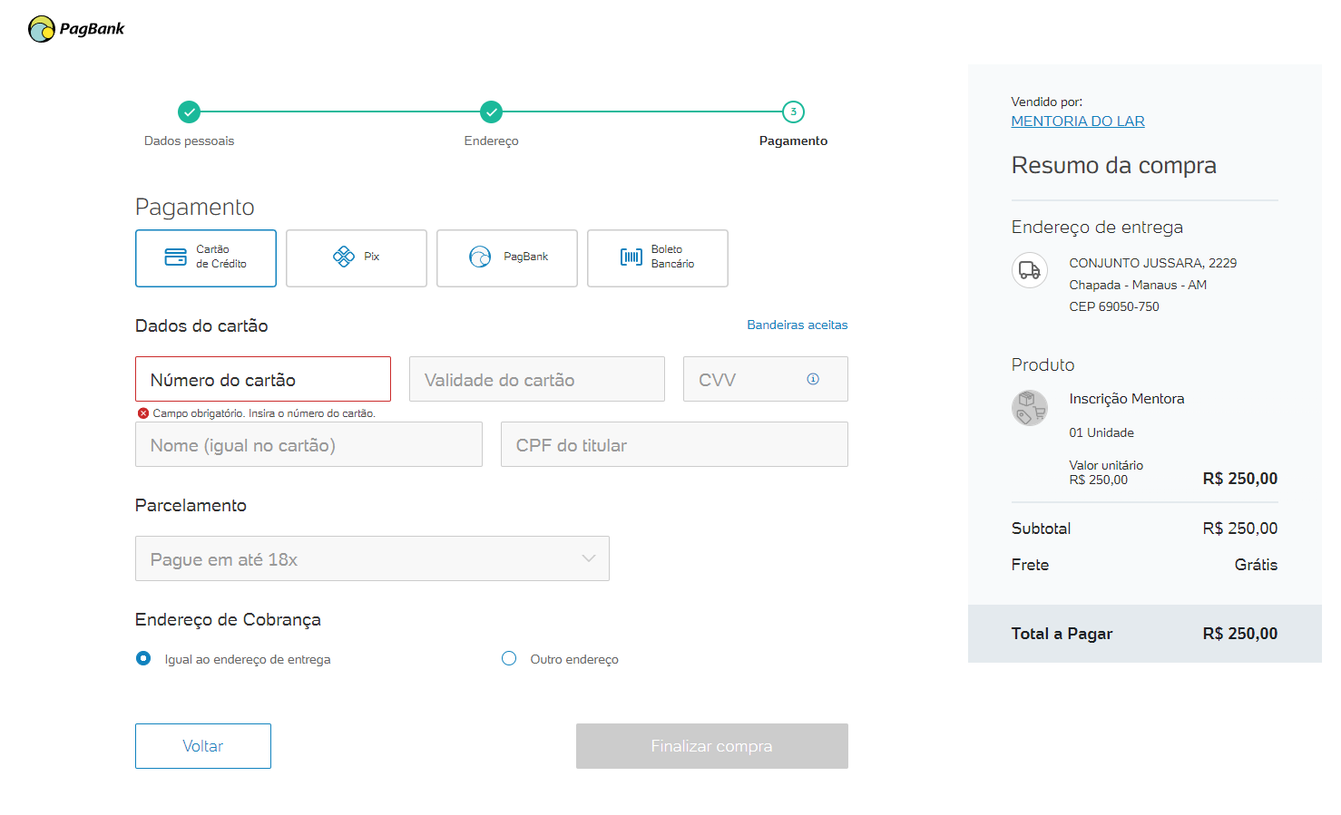Open the MENTORIA DO LAR seller link
The image size is (1341, 815).
coord(1078,121)
